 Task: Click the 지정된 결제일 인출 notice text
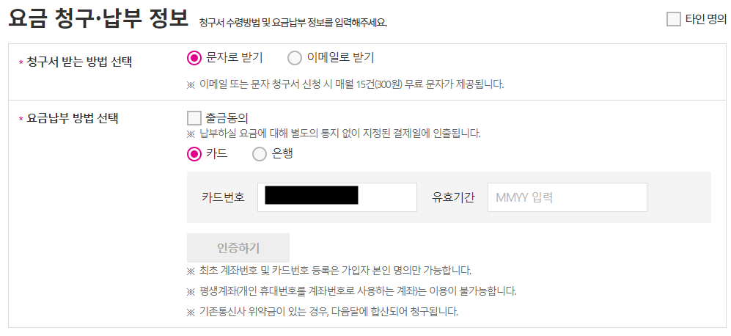[x=334, y=134]
